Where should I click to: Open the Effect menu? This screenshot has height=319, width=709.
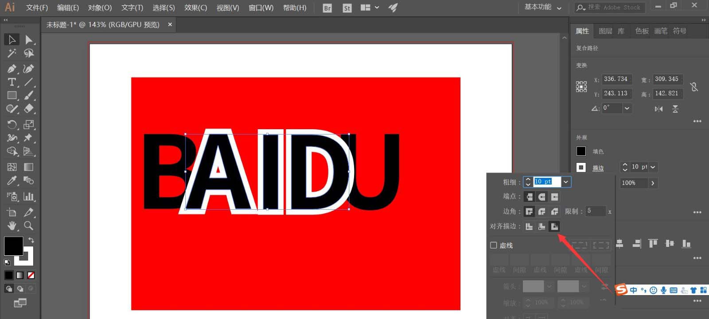[195, 8]
